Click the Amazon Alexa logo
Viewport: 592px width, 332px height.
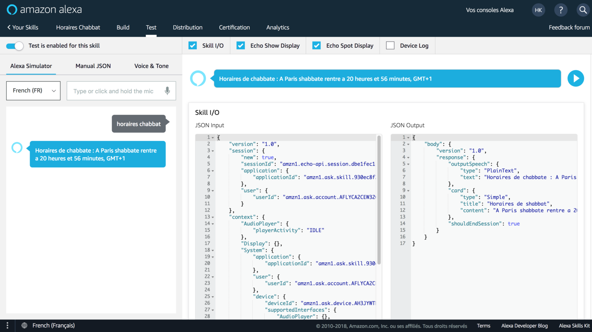(x=44, y=10)
